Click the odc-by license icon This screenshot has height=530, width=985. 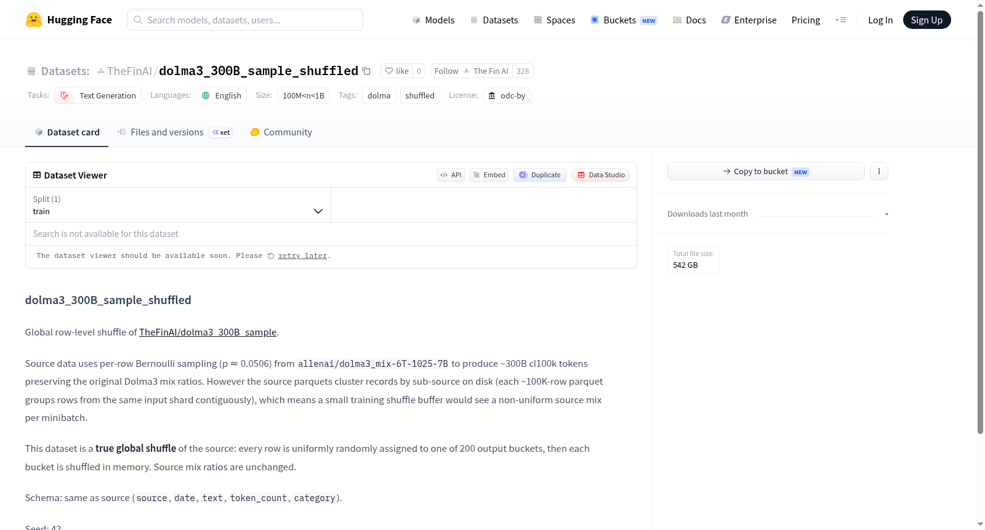point(492,95)
